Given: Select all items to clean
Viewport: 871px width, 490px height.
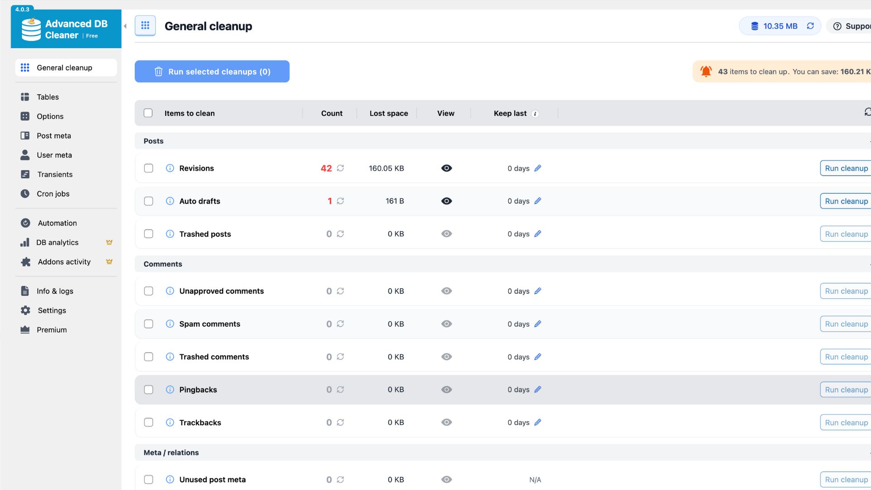Looking at the screenshot, I should 148,113.
